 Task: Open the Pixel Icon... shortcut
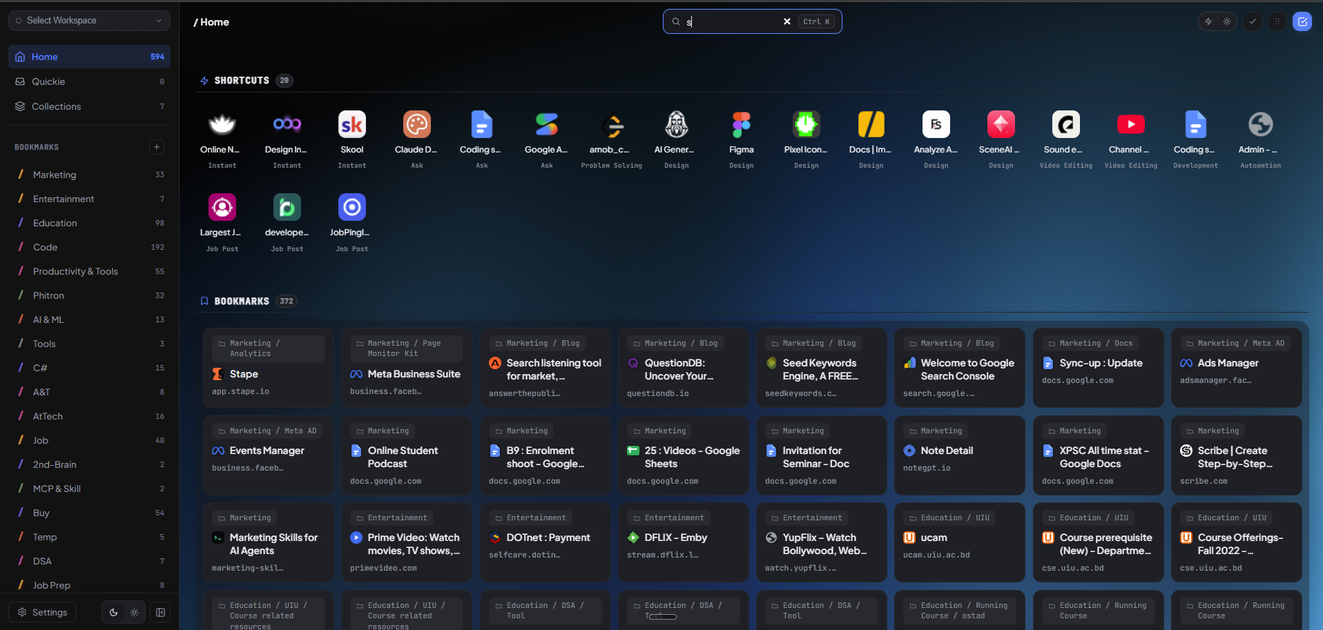(807, 125)
